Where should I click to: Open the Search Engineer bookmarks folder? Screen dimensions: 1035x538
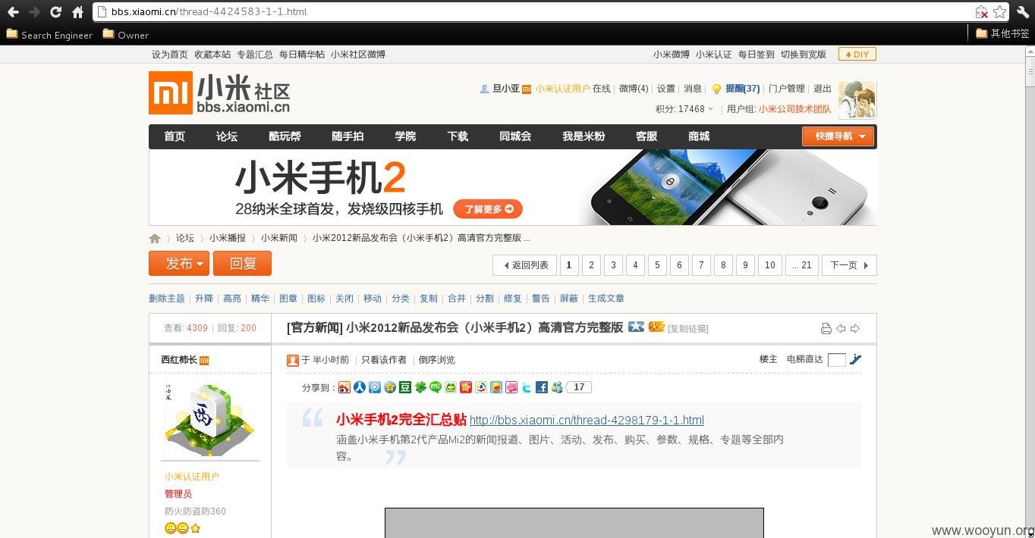pos(49,35)
